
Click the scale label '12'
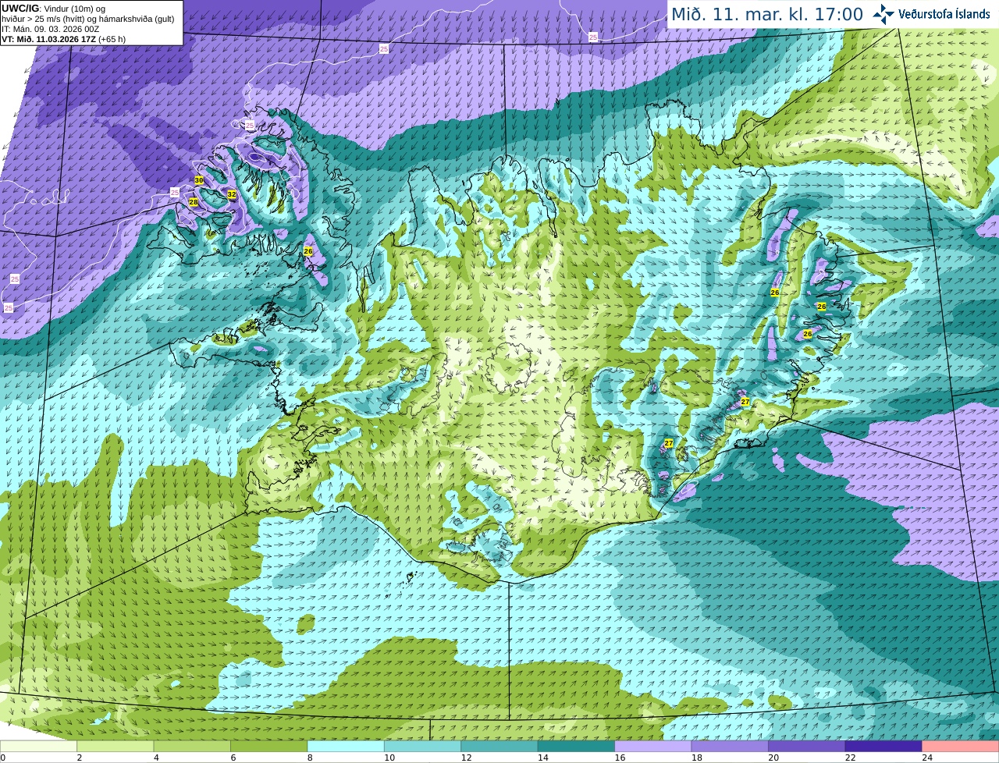tap(466, 758)
